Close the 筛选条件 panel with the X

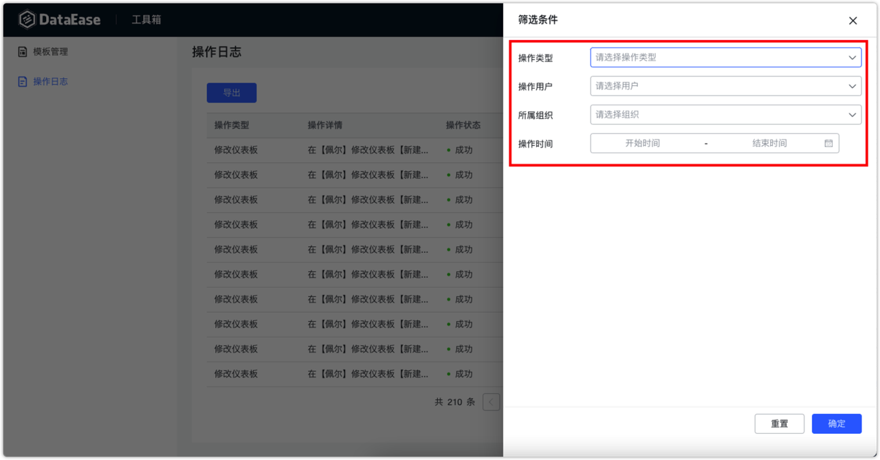point(852,21)
